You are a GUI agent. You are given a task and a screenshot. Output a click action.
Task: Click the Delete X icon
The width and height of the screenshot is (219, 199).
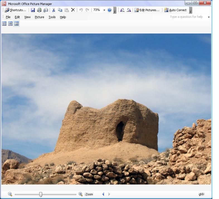pos(73,10)
